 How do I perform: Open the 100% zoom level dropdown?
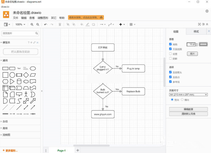20,25
